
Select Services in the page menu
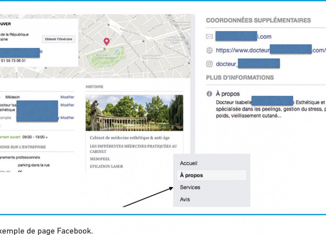tap(190, 187)
